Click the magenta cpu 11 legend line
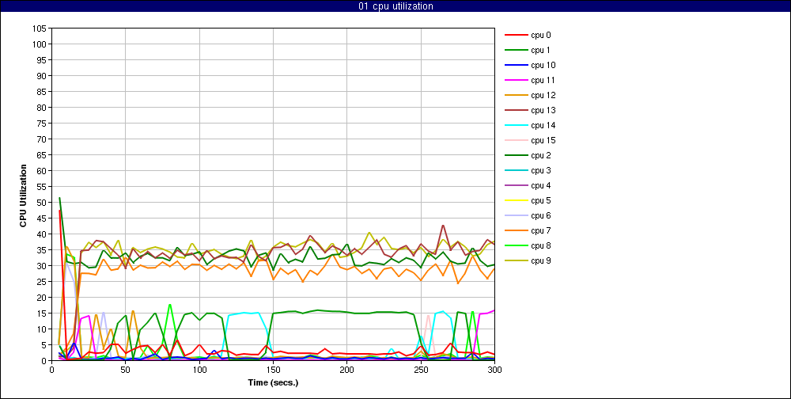 516,80
